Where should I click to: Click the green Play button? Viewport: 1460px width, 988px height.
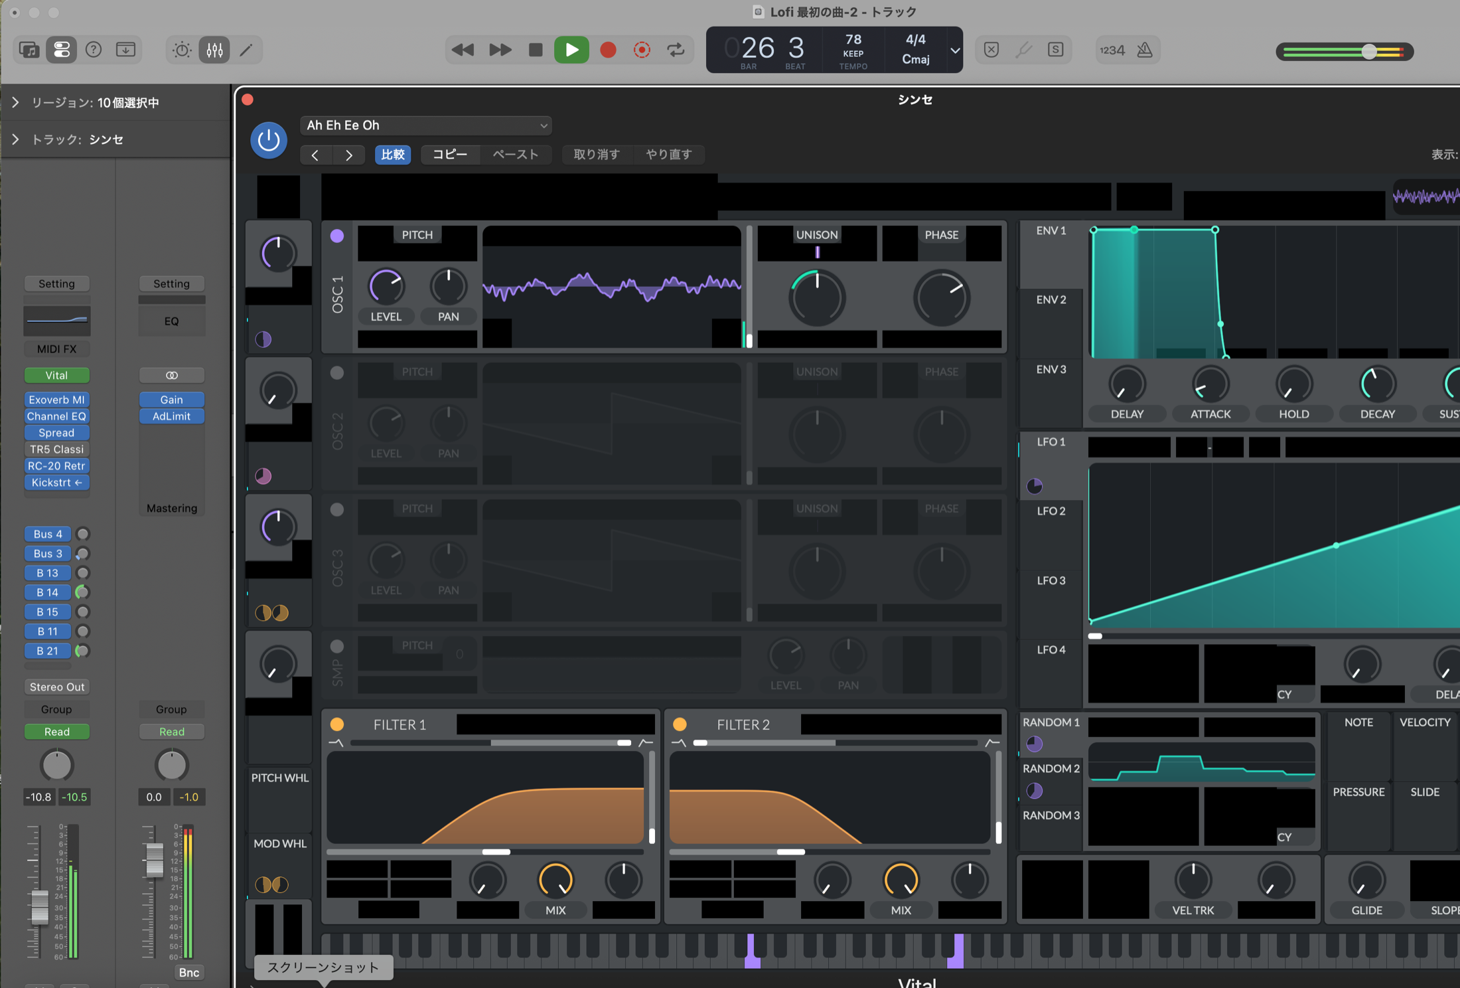coord(571,50)
